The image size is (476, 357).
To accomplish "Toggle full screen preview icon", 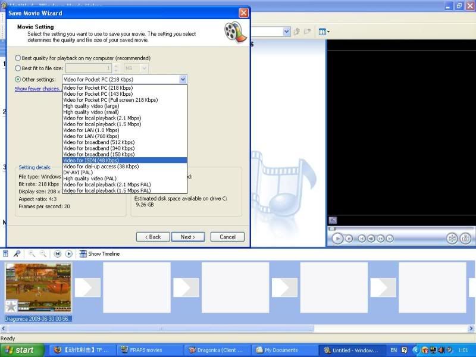I will (333, 220).
